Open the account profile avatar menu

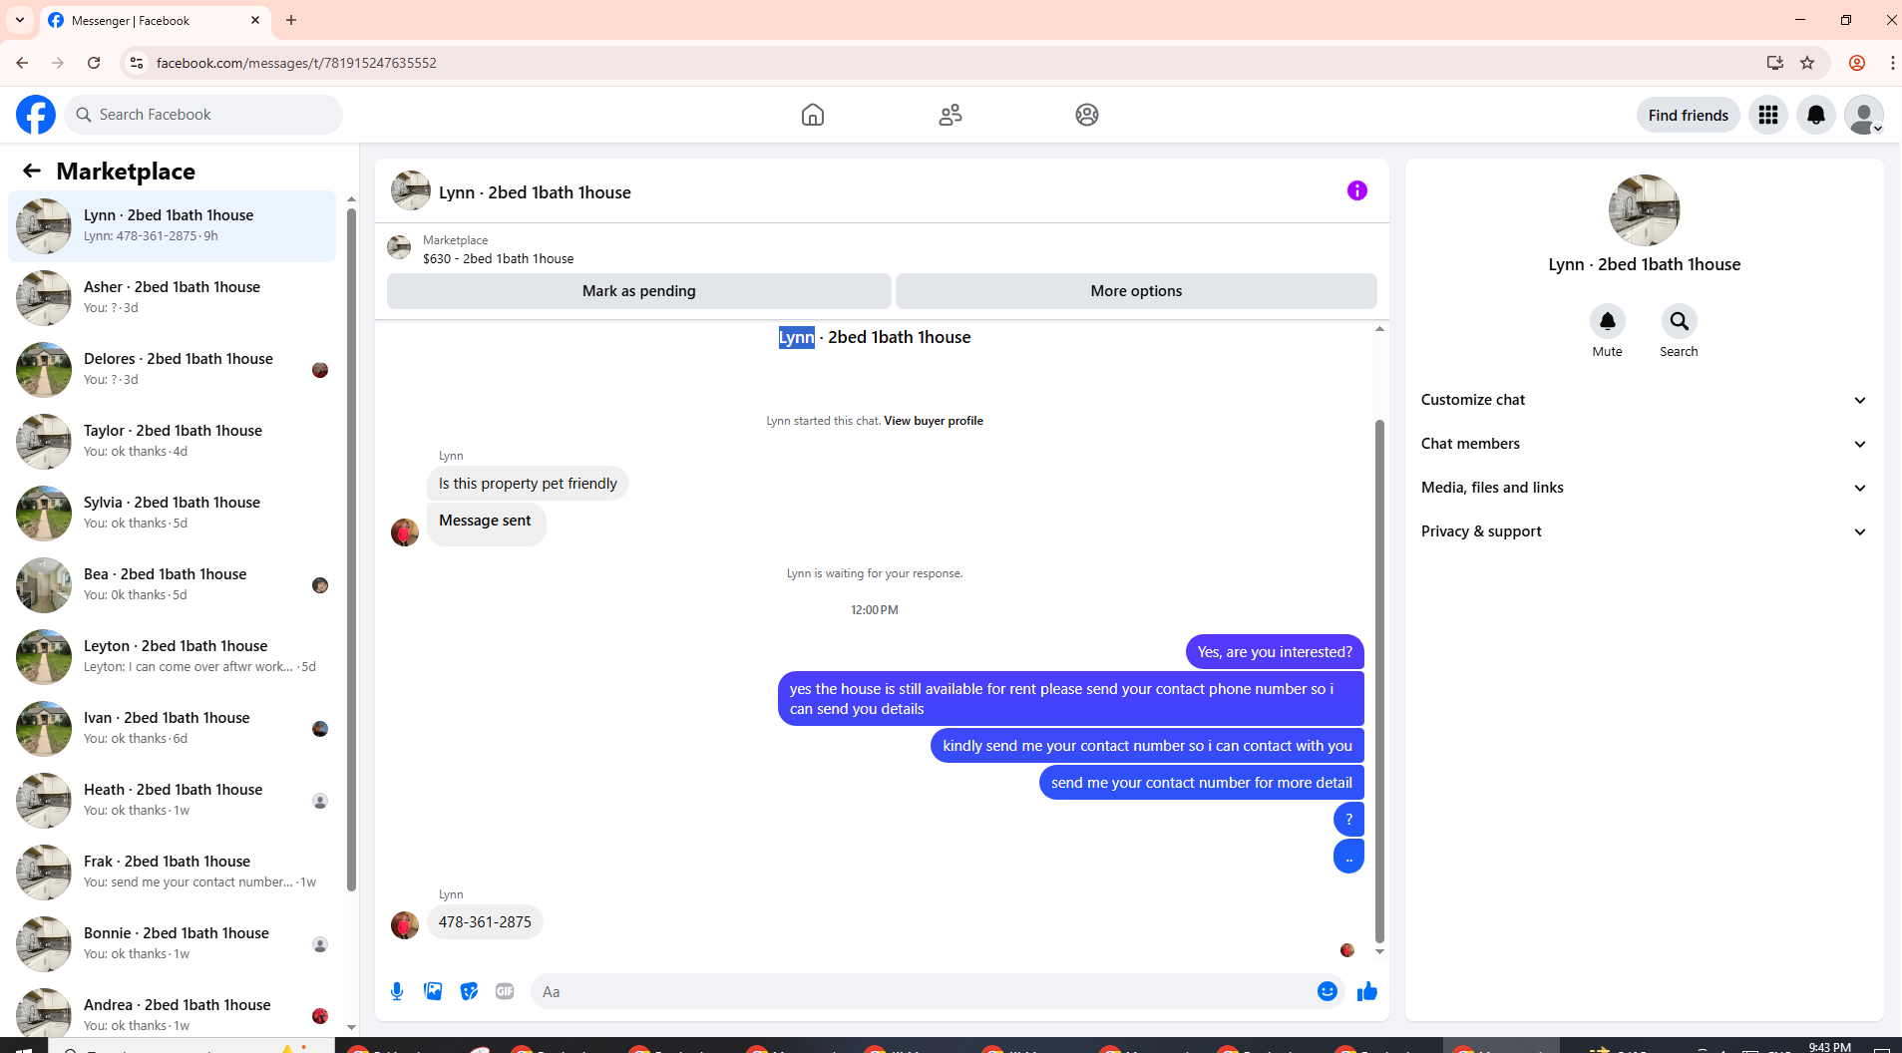tap(1864, 115)
